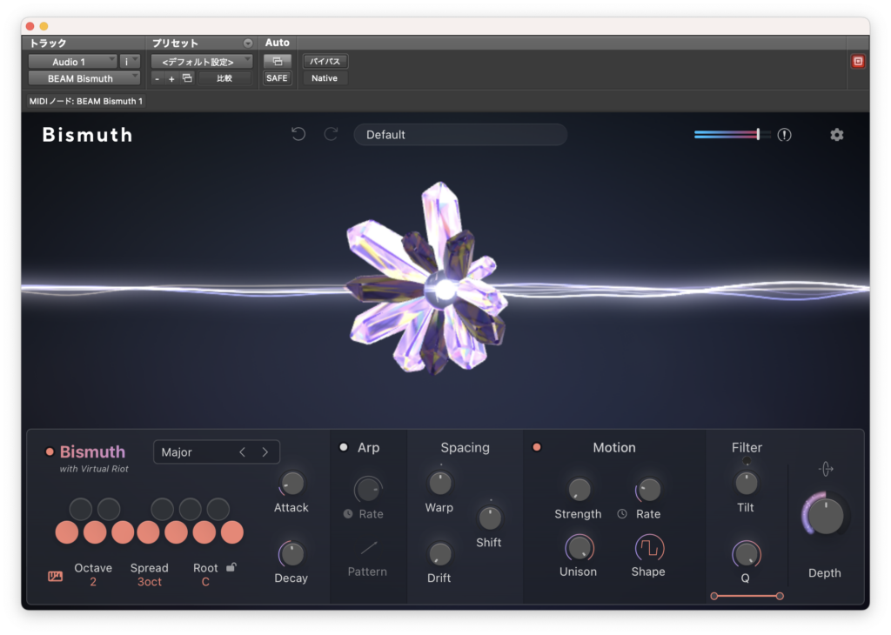Click the Shift knob

pos(489,518)
